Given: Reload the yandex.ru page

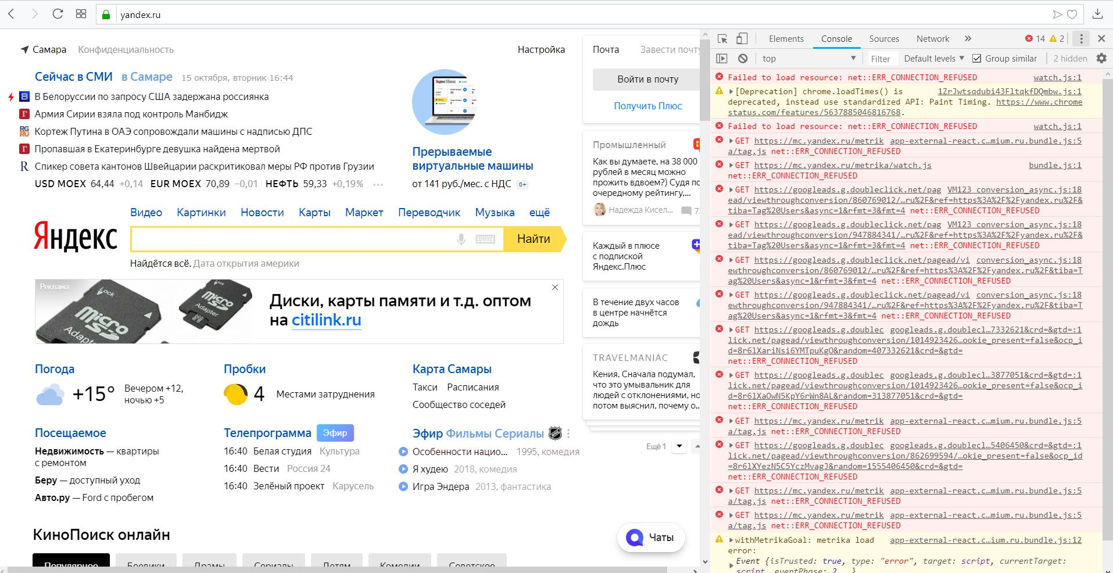Looking at the screenshot, I should tap(58, 14).
